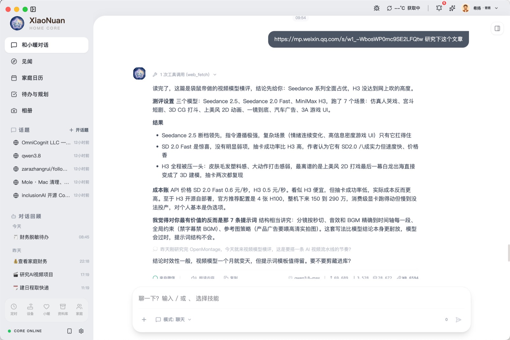Click 复制 copy button under reply
Screen dimensions: 510x340
(231, 278)
